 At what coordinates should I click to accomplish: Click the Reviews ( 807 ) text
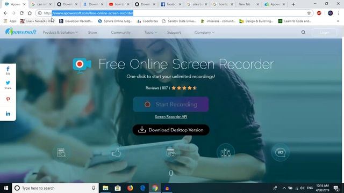click(x=157, y=88)
